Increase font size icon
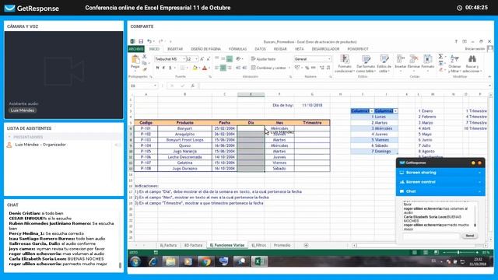Image resolution: width=498 pixels, height=280 pixels. pos(202,59)
